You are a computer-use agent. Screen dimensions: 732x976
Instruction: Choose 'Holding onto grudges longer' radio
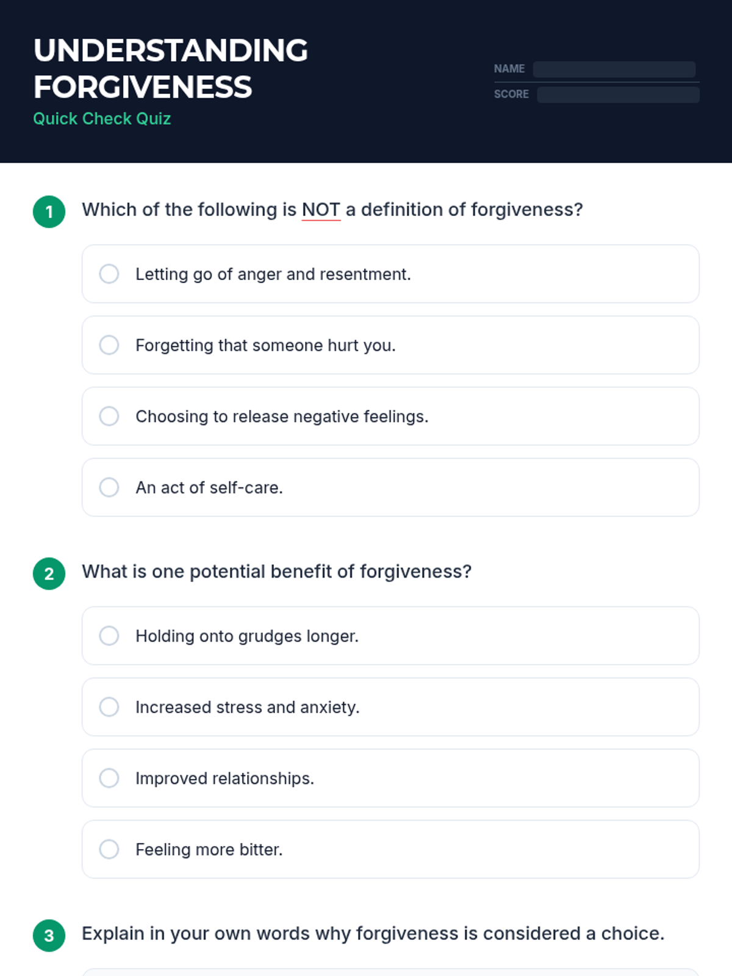[109, 636]
